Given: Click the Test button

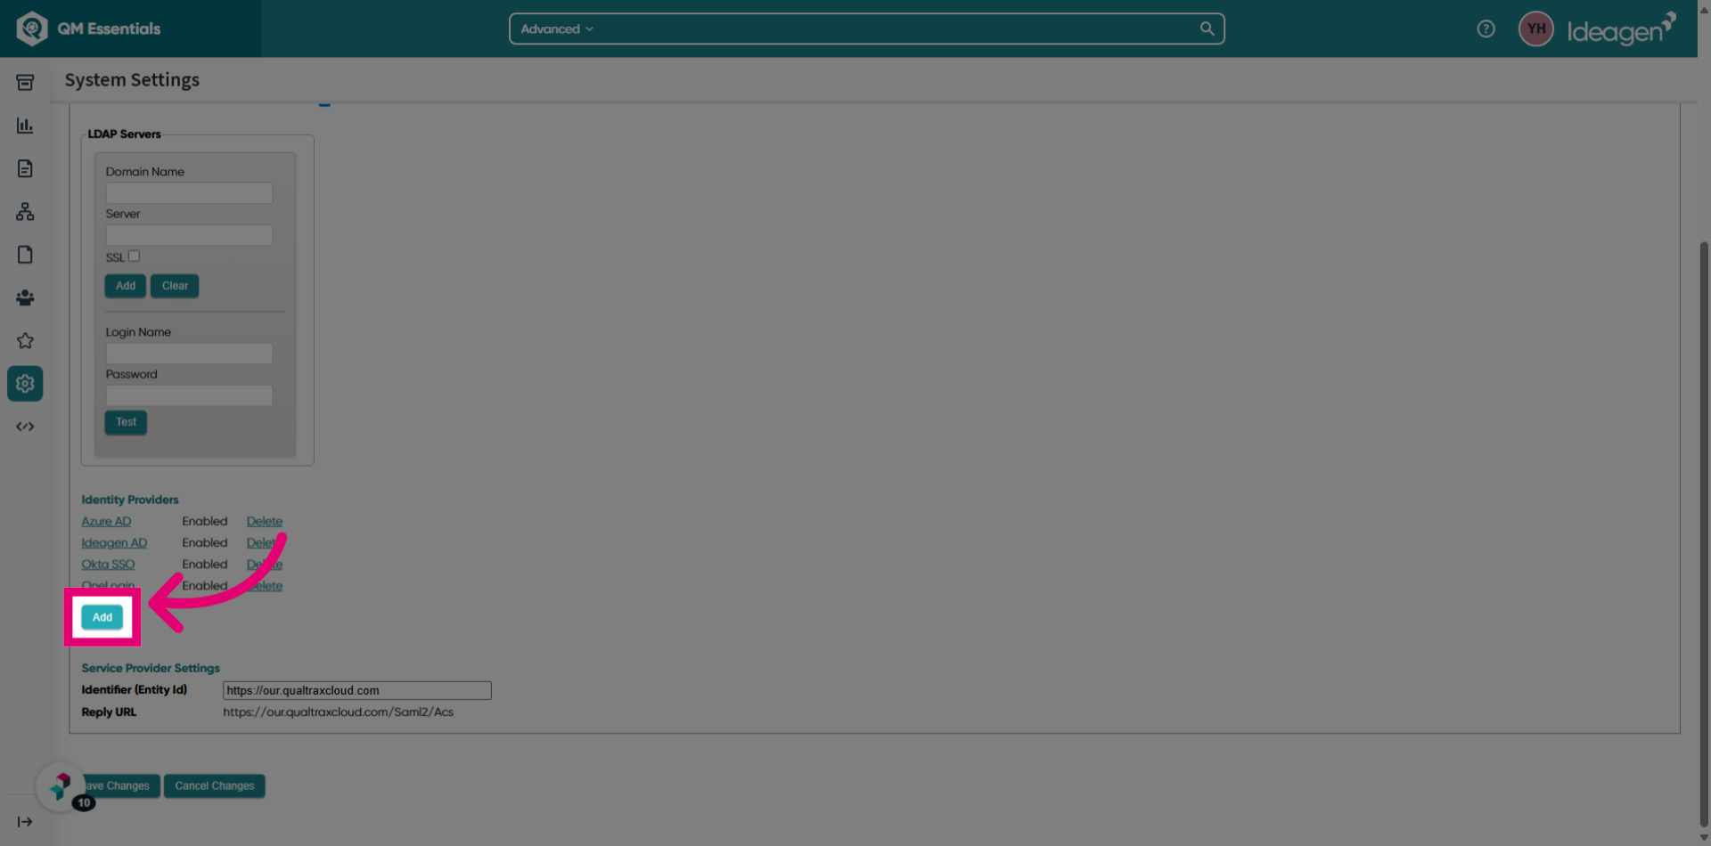Looking at the screenshot, I should tap(126, 422).
